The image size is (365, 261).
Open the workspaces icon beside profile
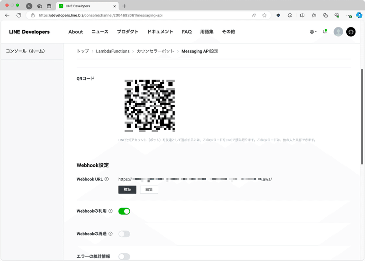(40, 6)
